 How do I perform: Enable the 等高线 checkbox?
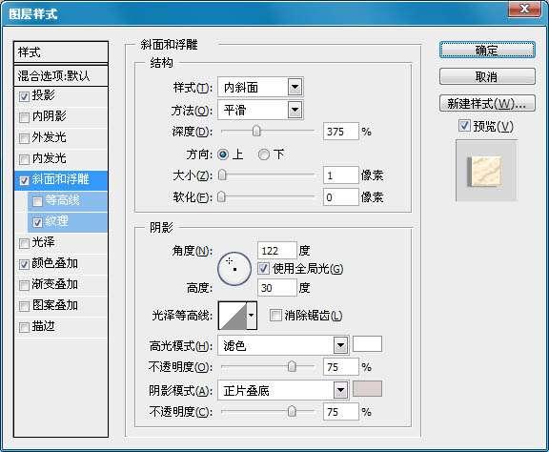point(37,201)
